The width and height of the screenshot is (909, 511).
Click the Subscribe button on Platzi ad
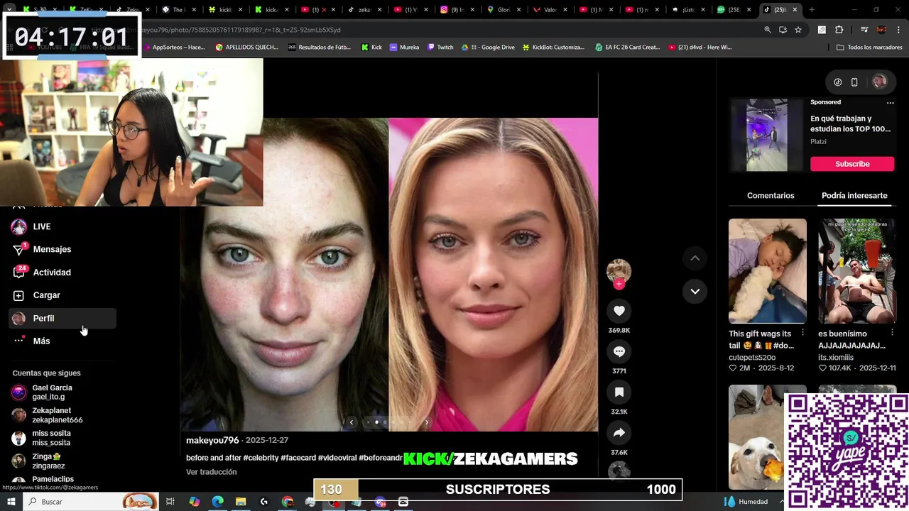tap(852, 164)
